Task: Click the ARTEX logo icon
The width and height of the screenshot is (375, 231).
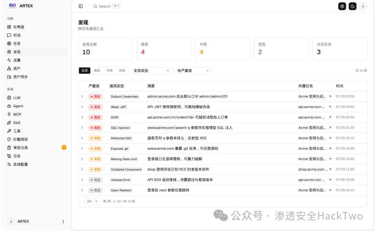Action: tap(12, 6)
